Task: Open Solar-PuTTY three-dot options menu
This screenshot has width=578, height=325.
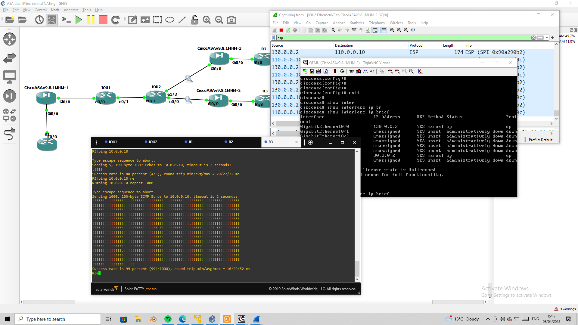Action: tap(96, 142)
